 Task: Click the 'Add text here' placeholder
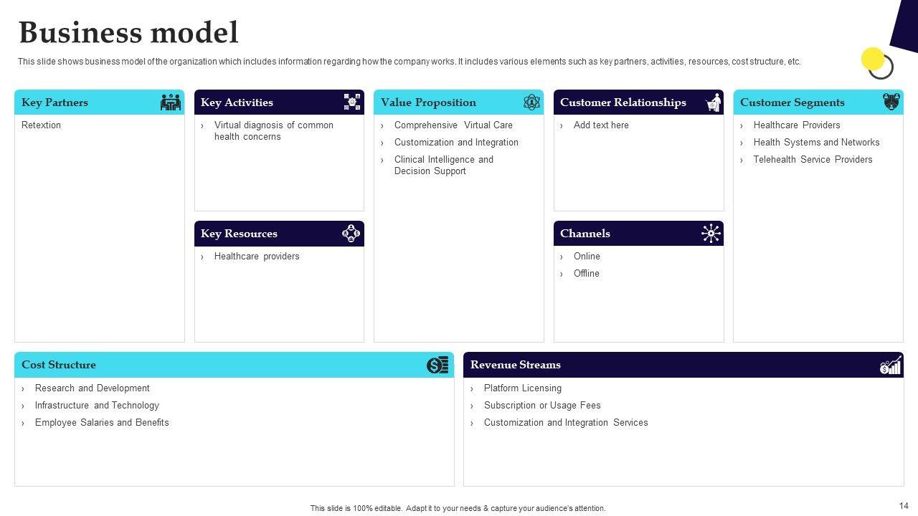(601, 125)
